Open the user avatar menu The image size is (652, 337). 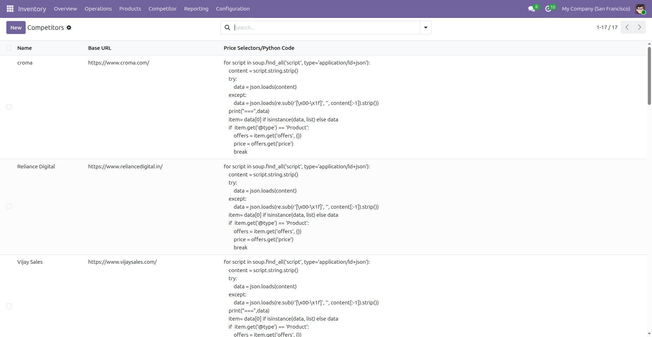pos(640,9)
